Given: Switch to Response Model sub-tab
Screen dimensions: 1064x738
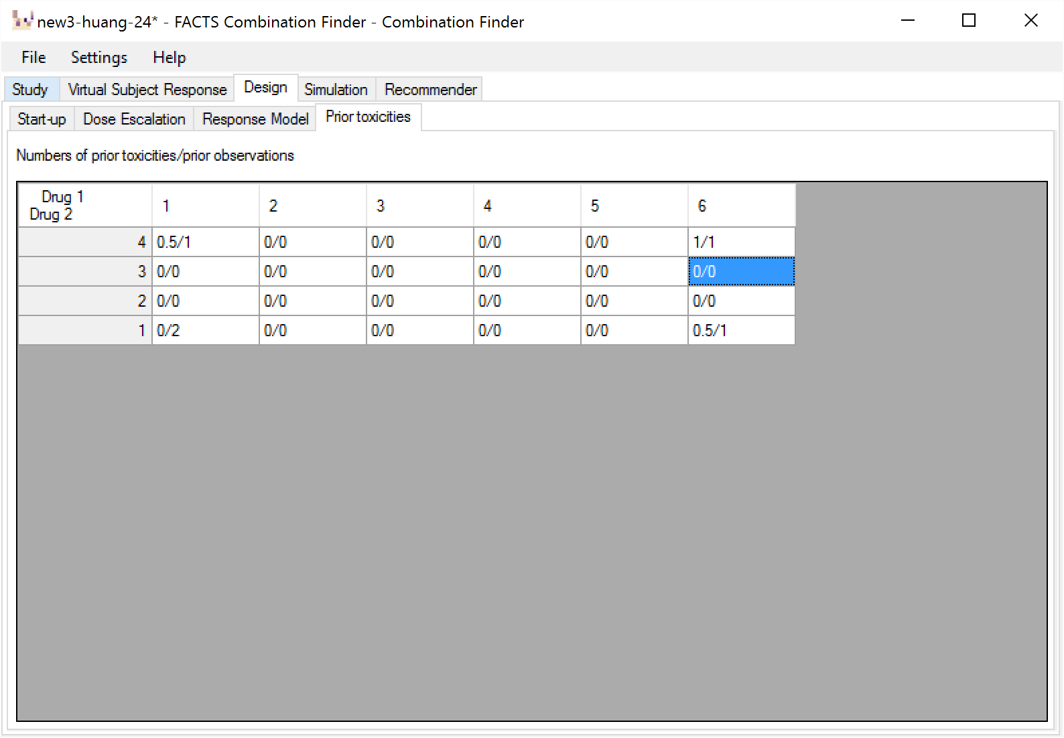Looking at the screenshot, I should pyautogui.click(x=255, y=119).
